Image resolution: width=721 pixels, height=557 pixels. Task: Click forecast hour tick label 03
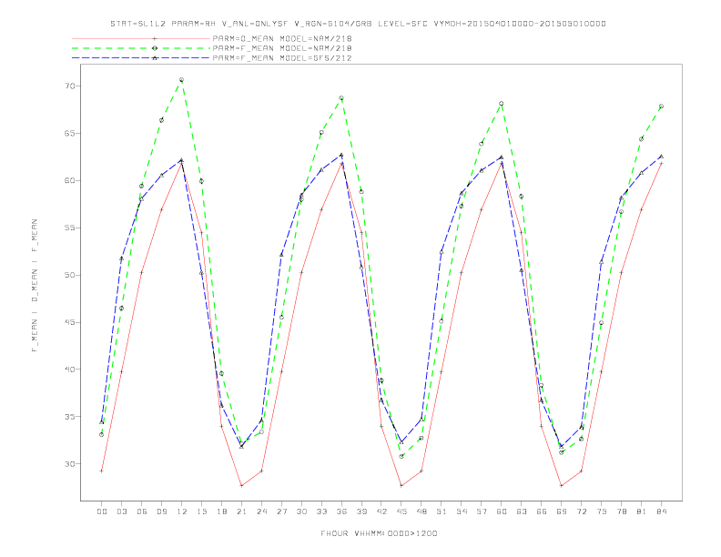tap(121, 511)
